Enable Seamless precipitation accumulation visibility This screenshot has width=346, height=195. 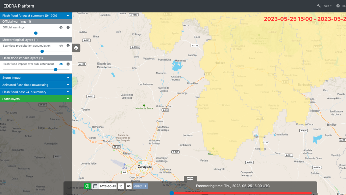[61, 46]
